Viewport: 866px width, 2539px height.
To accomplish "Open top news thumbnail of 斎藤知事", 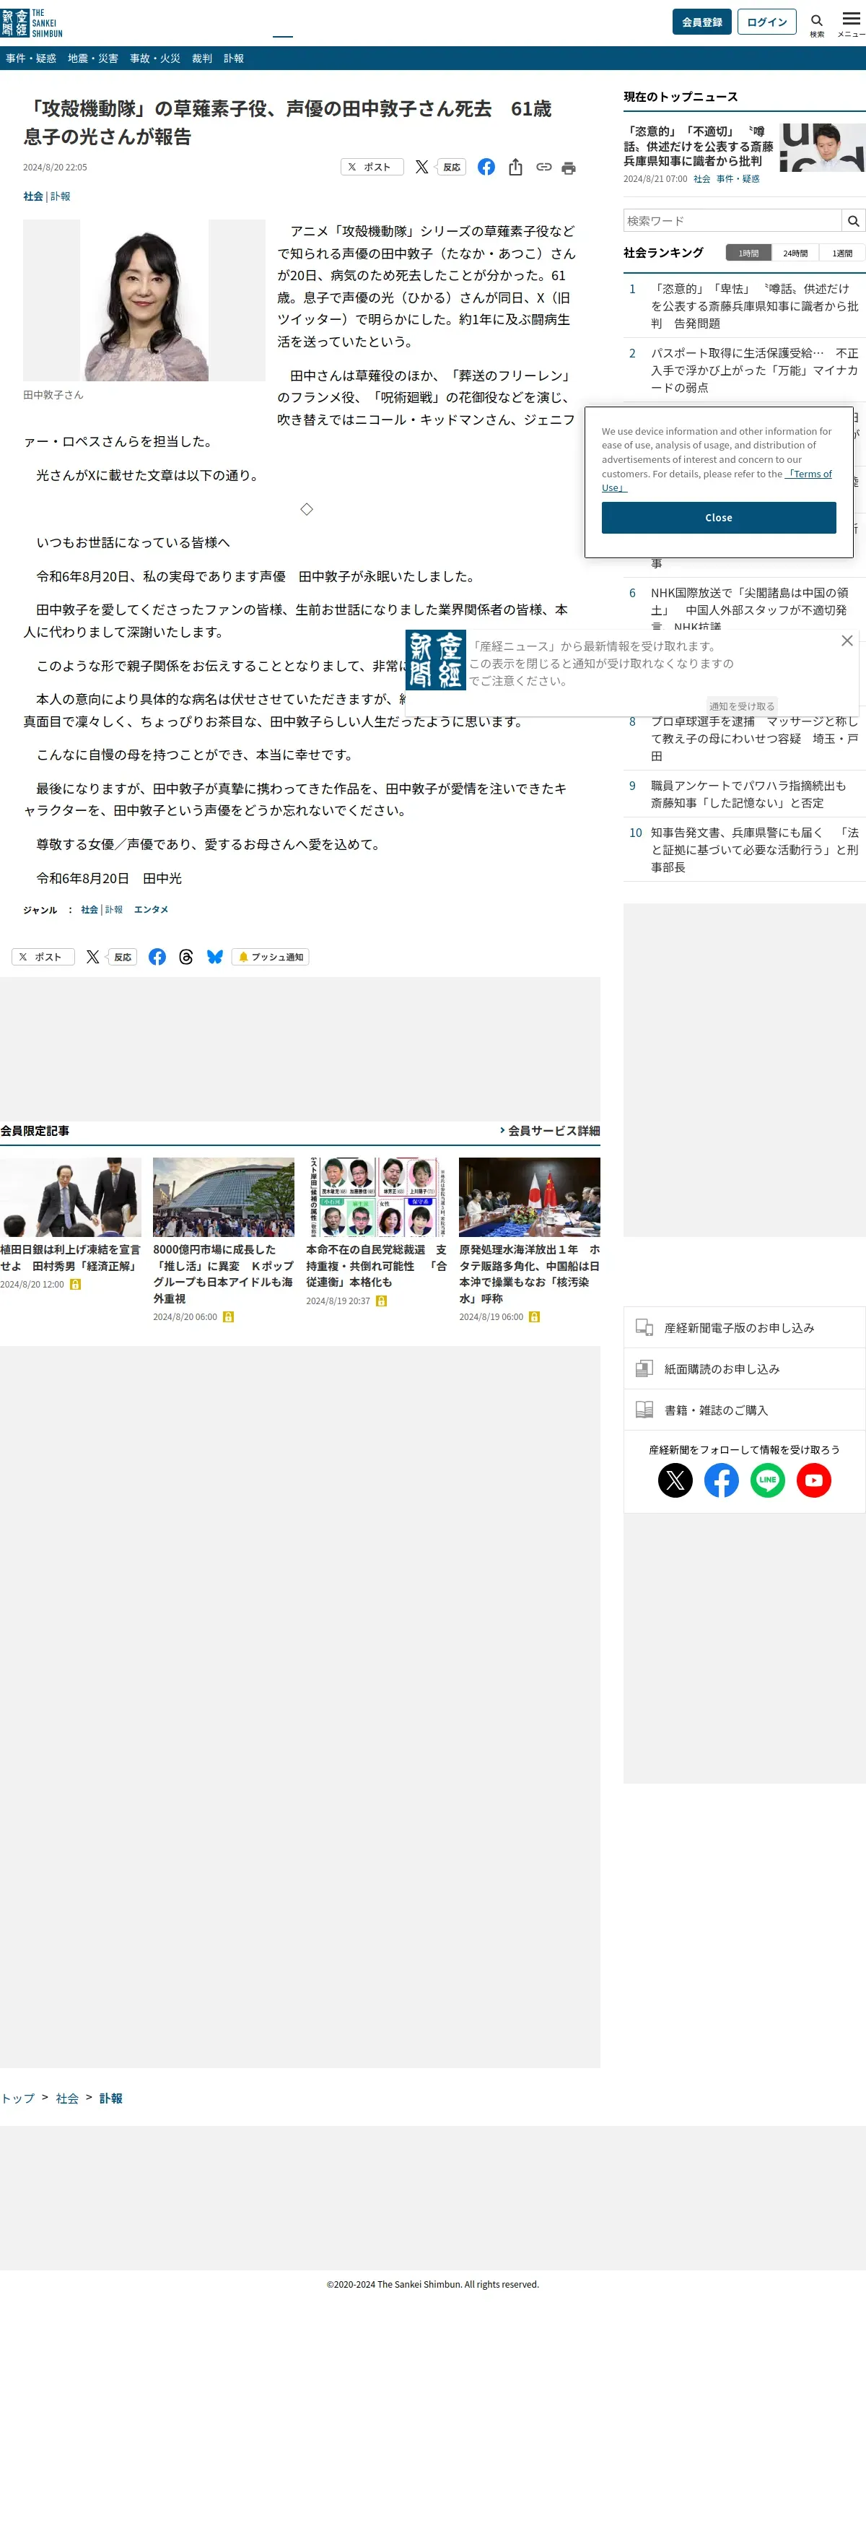I will 822,148.
